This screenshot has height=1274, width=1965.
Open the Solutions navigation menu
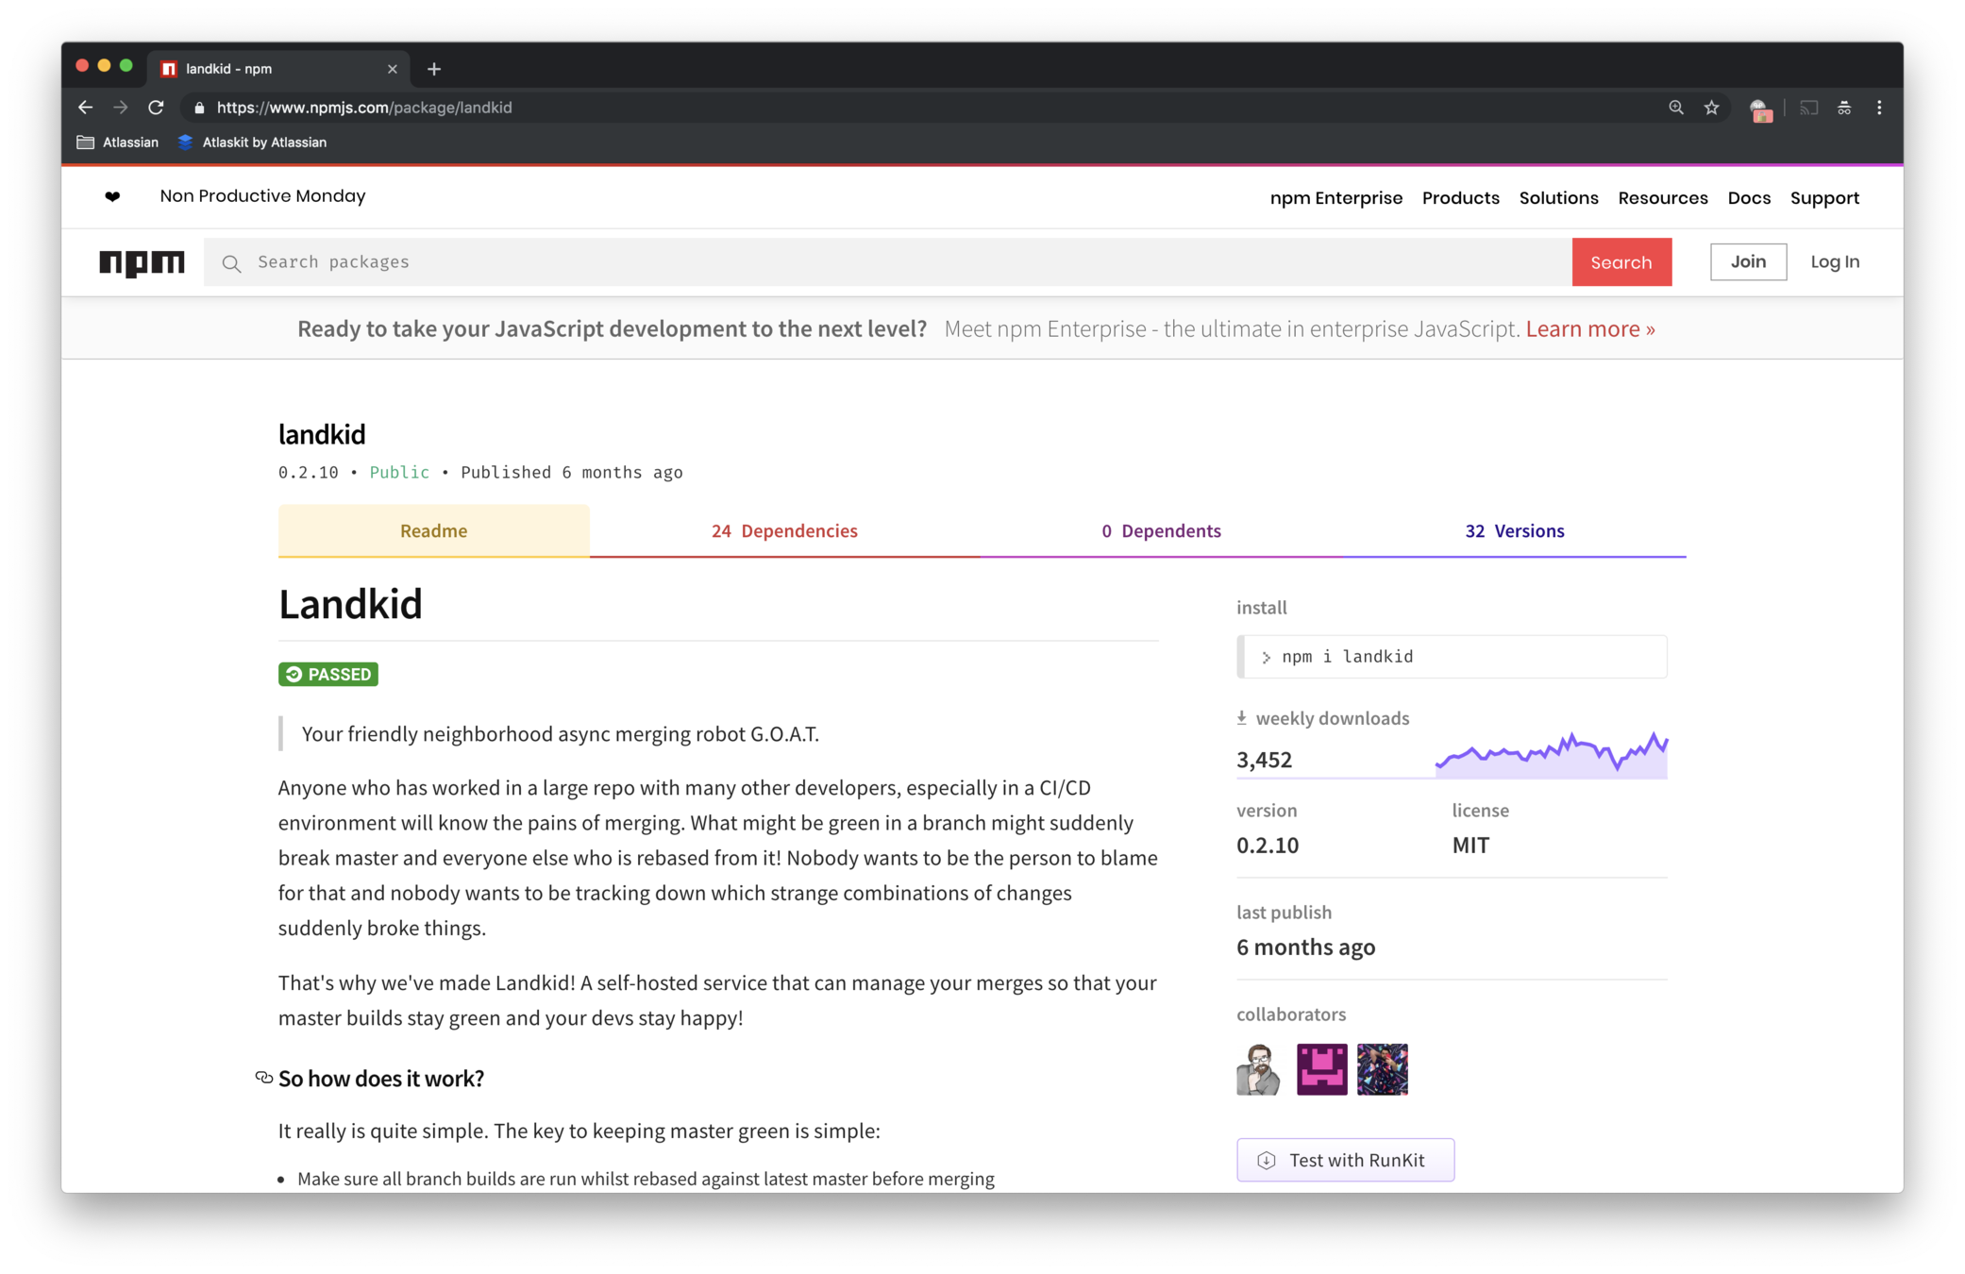click(x=1558, y=198)
